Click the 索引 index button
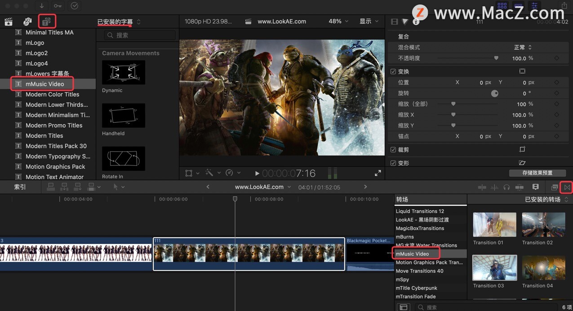Image resolution: width=573 pixels, height=311 pixels. pyautogui.click(x=20, y=187)
